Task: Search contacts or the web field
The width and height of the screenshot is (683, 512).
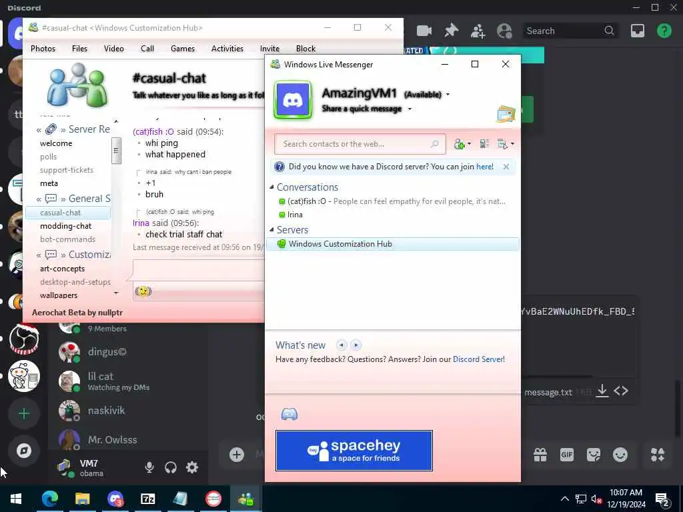Action: (x=360, y=144)
